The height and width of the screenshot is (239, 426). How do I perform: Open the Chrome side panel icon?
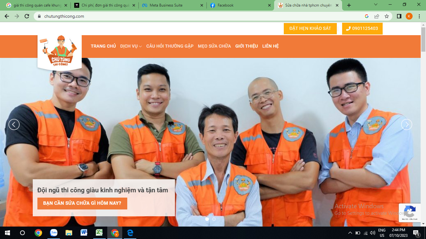[399, 16]
